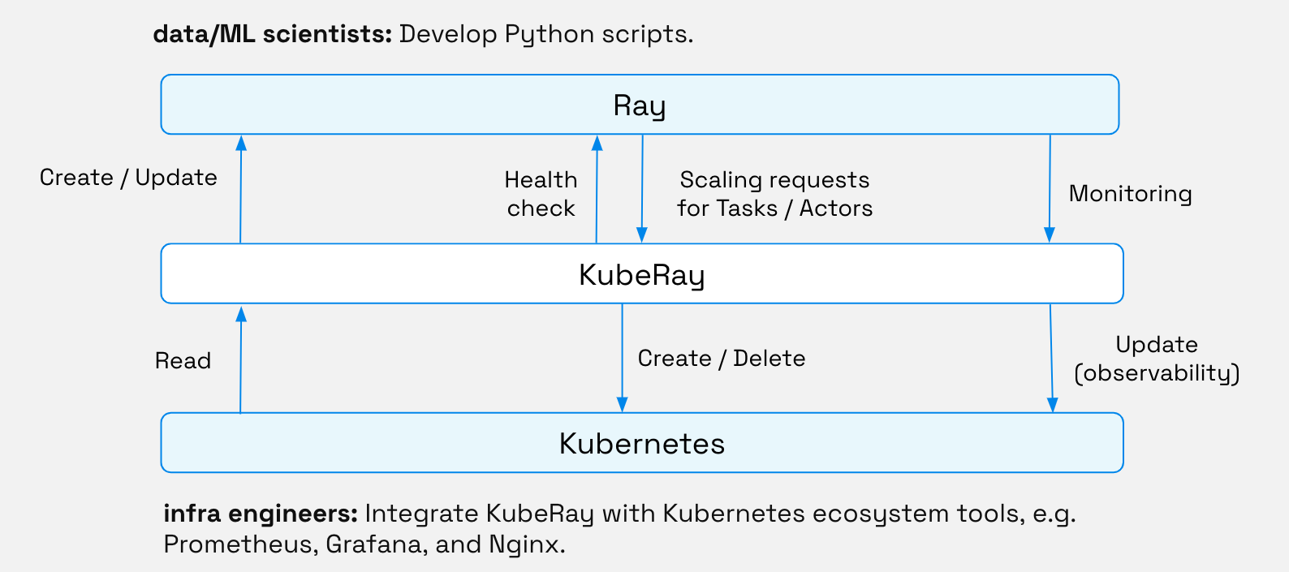Select the 'Health check' label
This screenshot has height=572, width=1289.
(541, 194)
